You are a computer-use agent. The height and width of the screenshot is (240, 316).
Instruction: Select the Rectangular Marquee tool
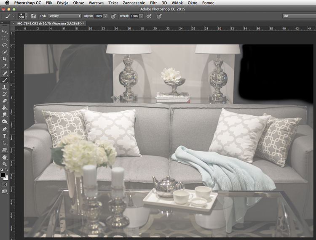5,38
